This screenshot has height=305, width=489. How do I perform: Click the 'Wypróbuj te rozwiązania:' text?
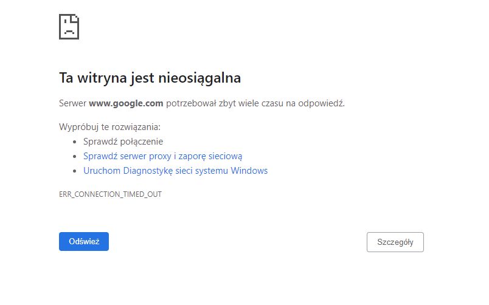(x=109, y=127)
